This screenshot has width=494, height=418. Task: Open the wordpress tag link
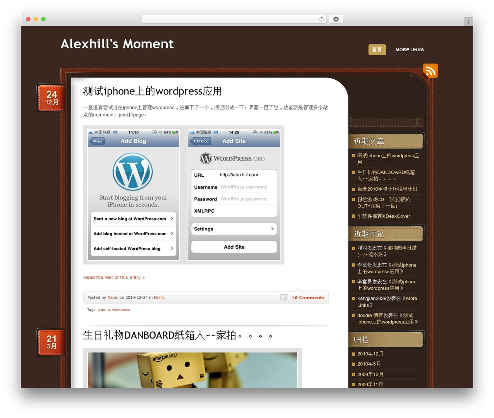(121, 310)
